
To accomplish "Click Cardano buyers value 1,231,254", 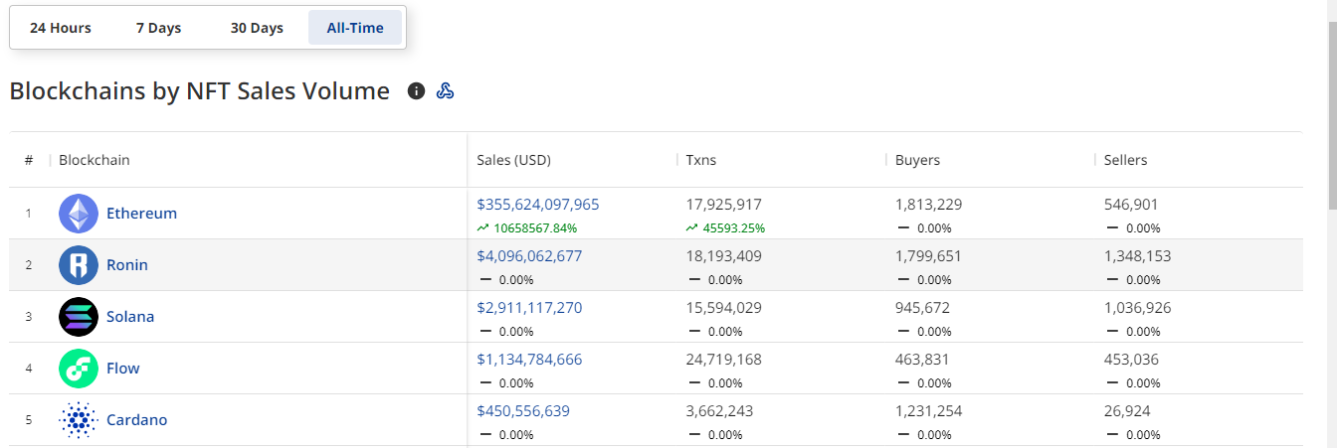I will (929, 411).
